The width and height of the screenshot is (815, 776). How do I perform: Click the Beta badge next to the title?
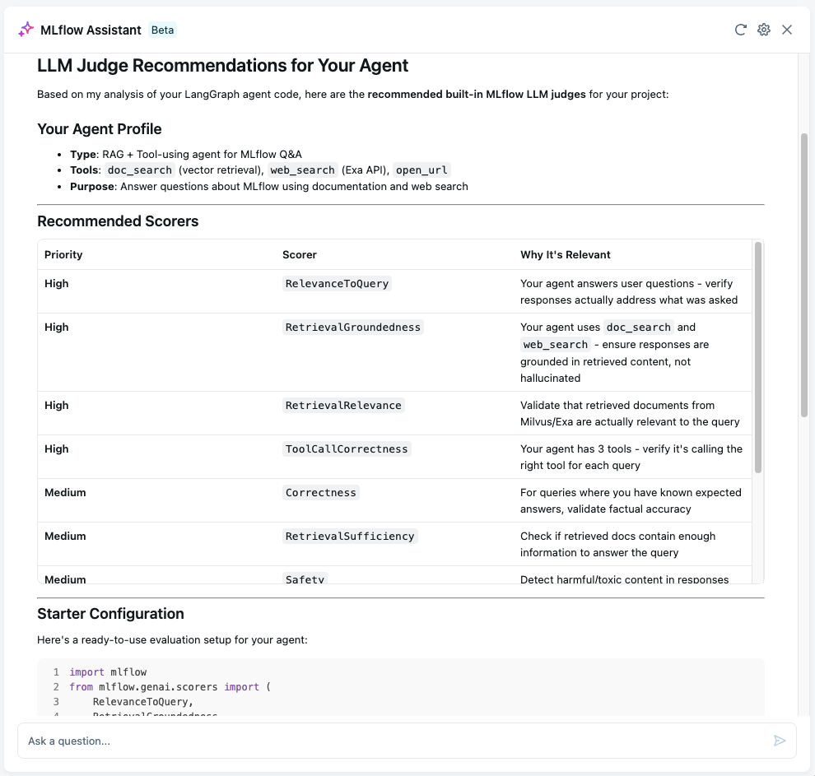click(x=162, y=30)
